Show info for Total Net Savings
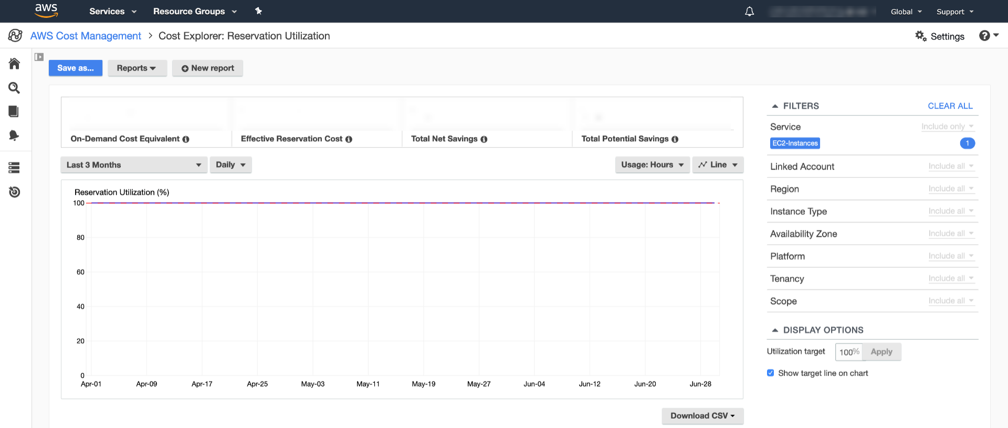Image resolution: width=1008 pixels, height=428 pixels. (x=484, y=139)
